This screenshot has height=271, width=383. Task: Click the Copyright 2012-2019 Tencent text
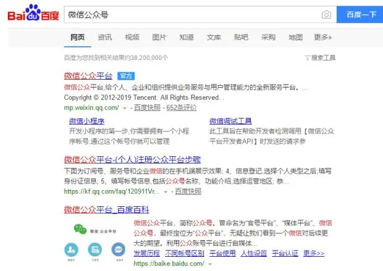(144, 98)
